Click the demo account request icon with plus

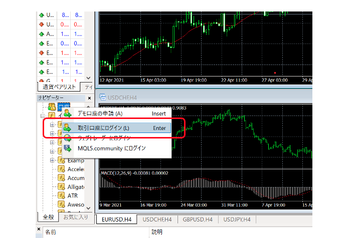pyautogui.click(x=67, y=113)
